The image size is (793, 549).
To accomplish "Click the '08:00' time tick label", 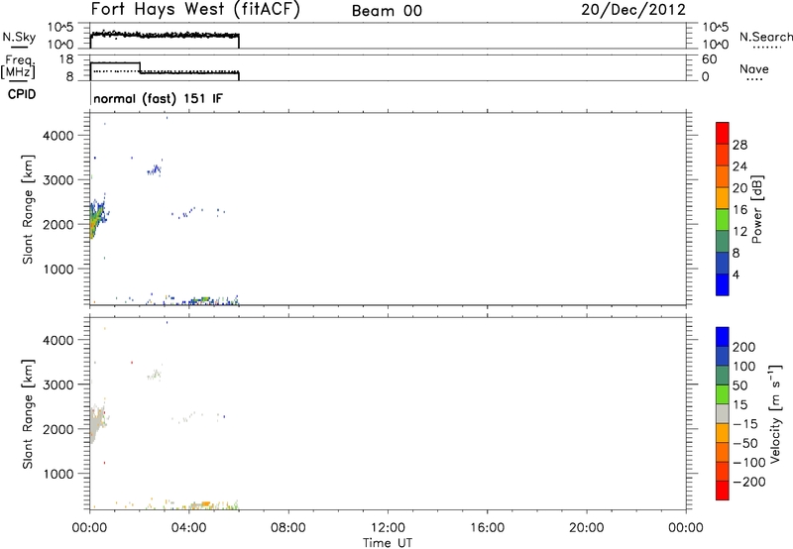I will pos(288,528).
